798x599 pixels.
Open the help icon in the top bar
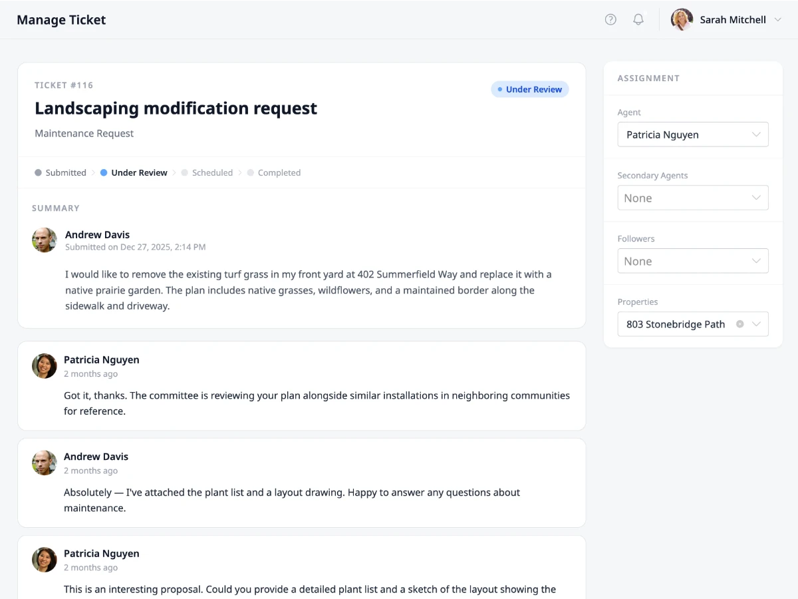[x=610, y=19]
